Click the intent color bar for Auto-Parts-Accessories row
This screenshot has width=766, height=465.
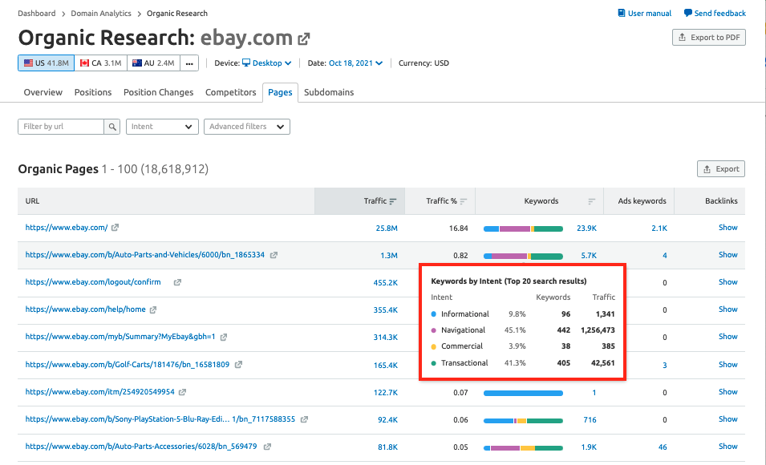click(x=523, y=448)
